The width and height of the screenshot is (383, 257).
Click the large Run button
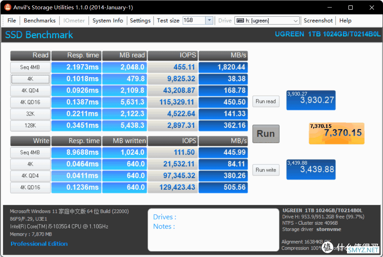266,134
